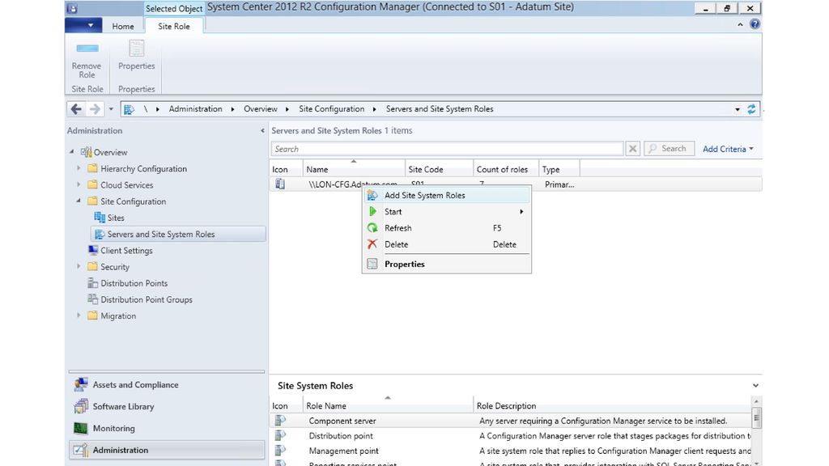The width and height of the screenshot is (829, 466).
Task: Click the address bar root node icon
Action: [x=129, y=109]
